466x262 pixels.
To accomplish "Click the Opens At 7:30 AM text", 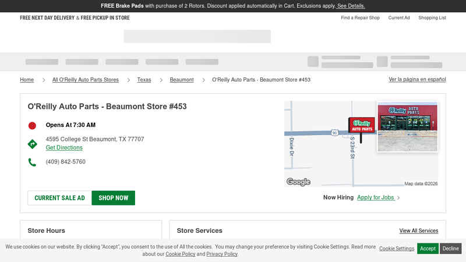I will coord(70,125).
